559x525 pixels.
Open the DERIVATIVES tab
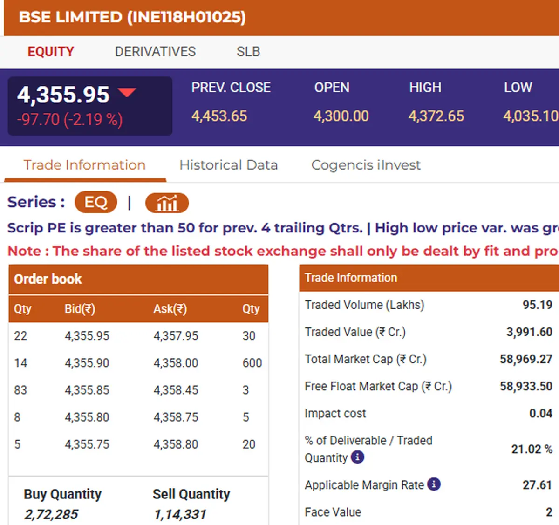click(x=155, y=51)
